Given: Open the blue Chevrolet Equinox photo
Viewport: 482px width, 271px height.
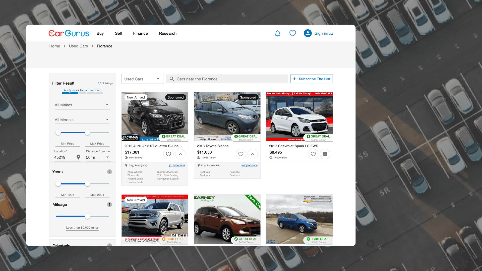Looking at the screenshot, I should pos(299,219).
